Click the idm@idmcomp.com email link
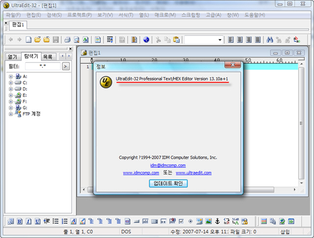Viewport: 314px width, 238px height. [168, 165]
